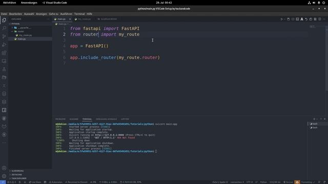Screen dimensions: 328x184
Task: Click the Zeile/Spalte cursor position indicator
Action: pos(220,182)
